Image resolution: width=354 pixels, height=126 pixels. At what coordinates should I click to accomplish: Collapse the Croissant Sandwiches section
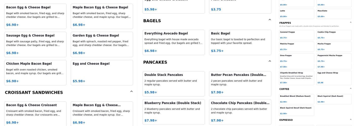131,91
